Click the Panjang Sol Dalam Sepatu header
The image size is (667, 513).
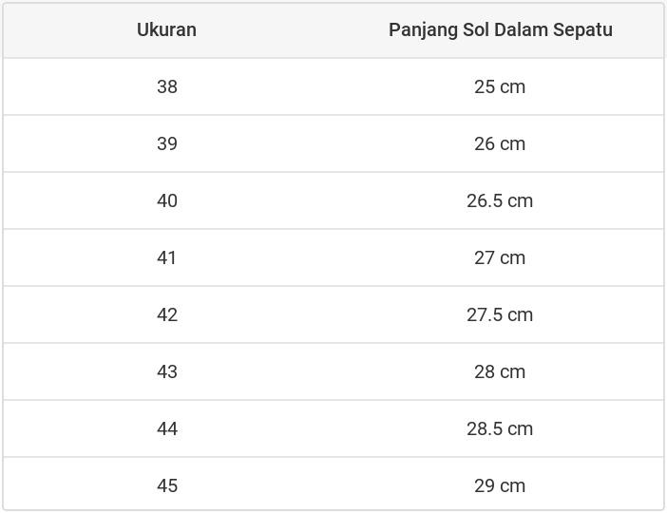click(x=500, y=29)
